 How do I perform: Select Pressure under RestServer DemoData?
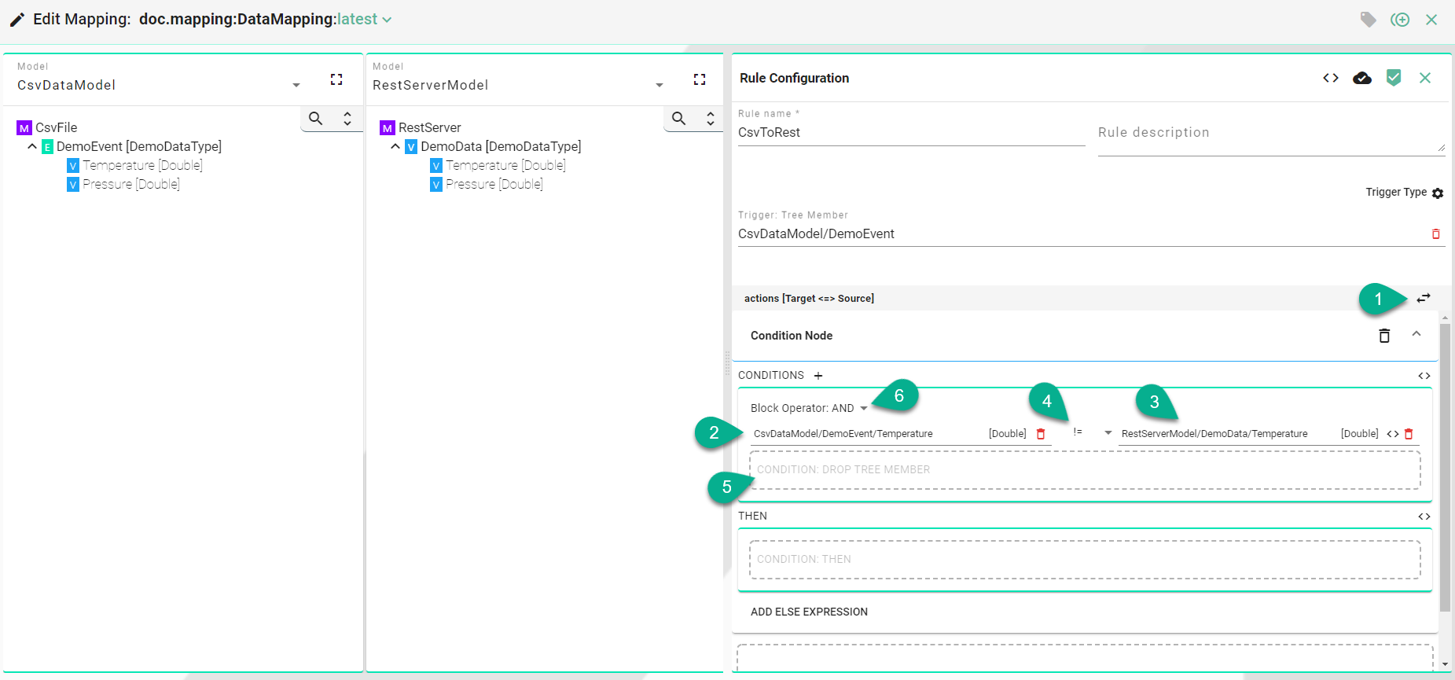tap(494, 184)
